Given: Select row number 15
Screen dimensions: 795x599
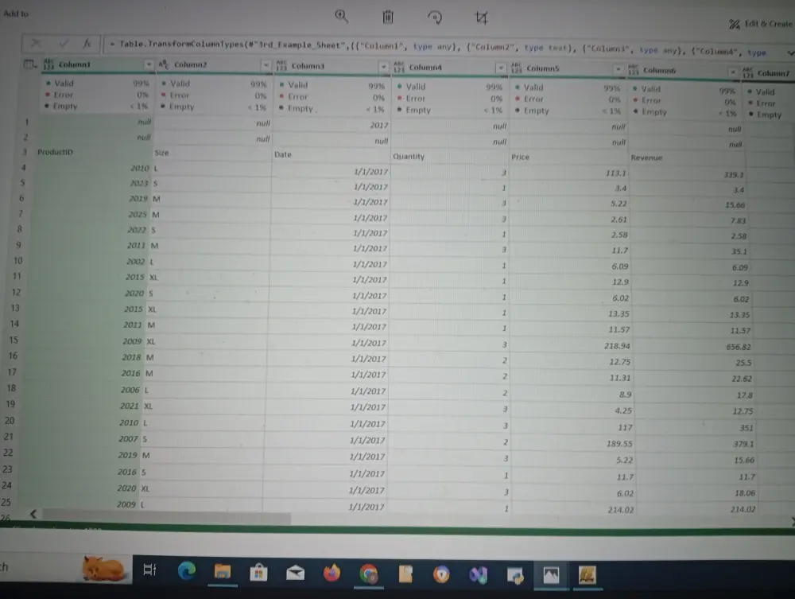Looking at the screenshot, I should click(x=14, y=340).
